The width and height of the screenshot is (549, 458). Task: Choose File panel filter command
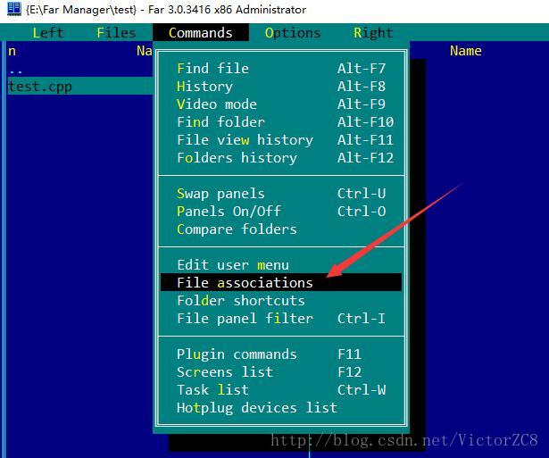(x=281, y=319)
